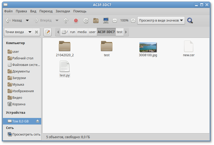
Task: Open Home folder via toolbar icon
Action: 96,20
